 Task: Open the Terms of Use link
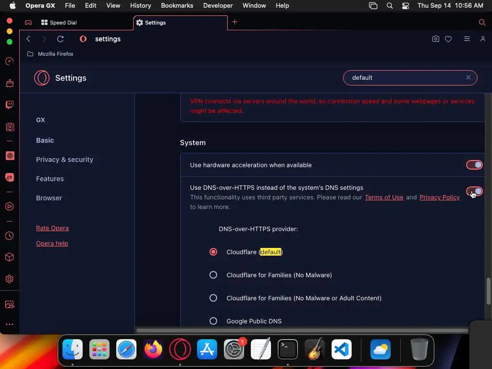pyautogui.click(x=384, y=197)
